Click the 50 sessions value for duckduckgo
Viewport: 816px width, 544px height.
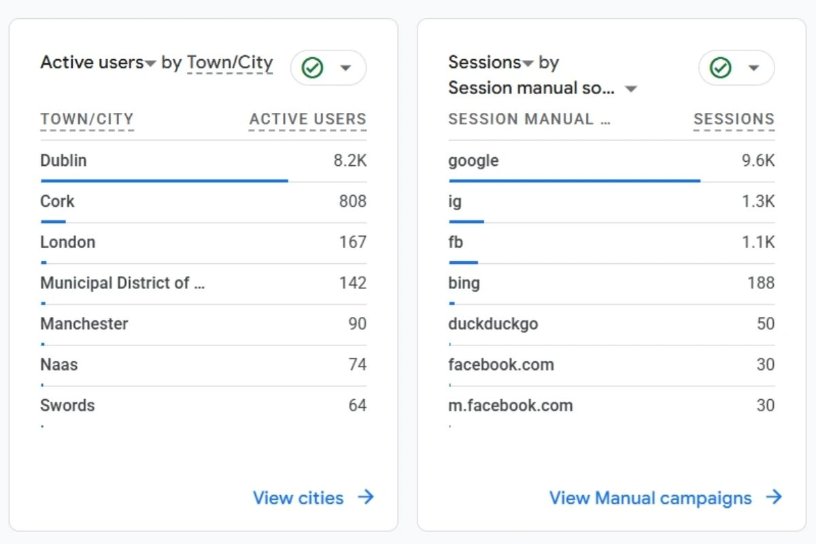coord(766,324)
